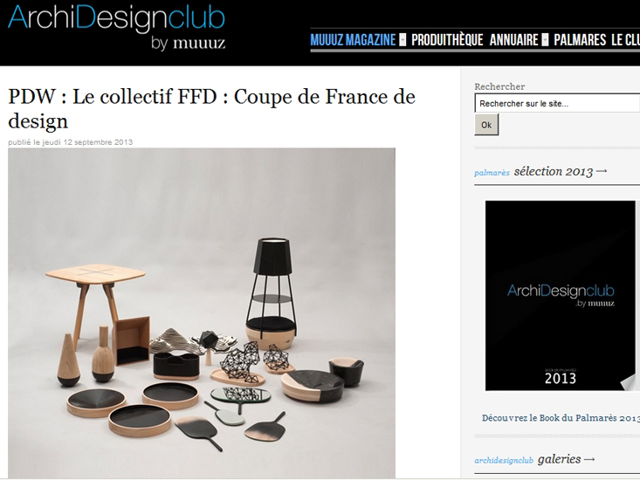
Task: Click the Rechercher sur le site search field
Action: point(557,103)
